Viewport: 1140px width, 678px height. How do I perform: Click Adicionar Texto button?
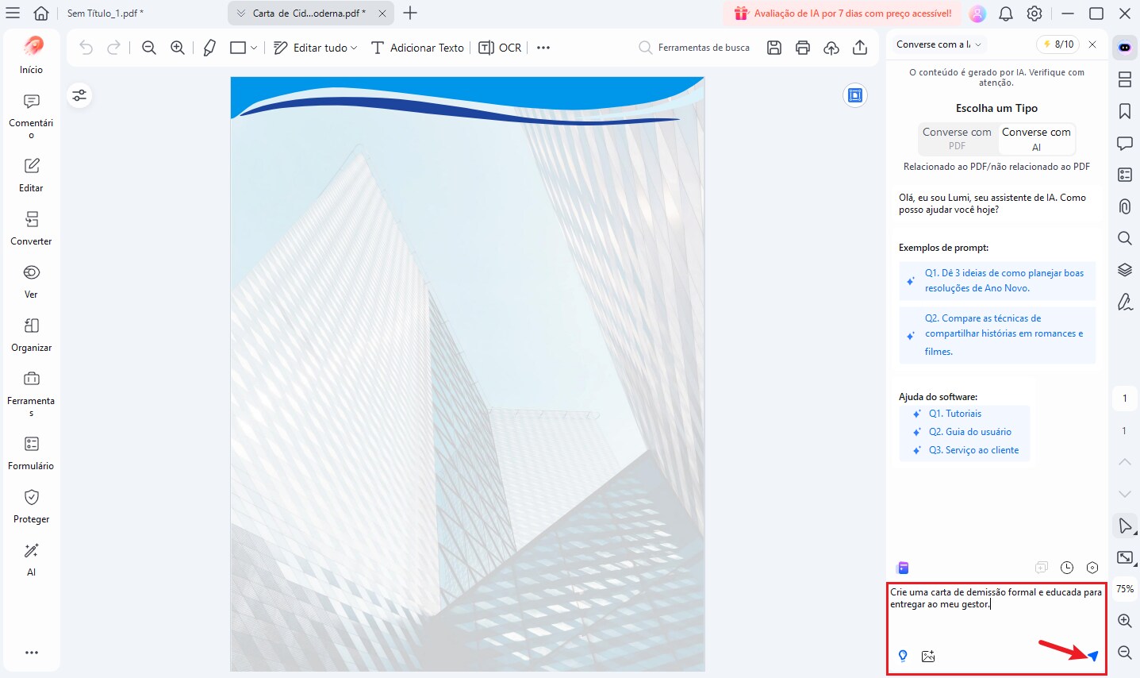tap(417, 48)
